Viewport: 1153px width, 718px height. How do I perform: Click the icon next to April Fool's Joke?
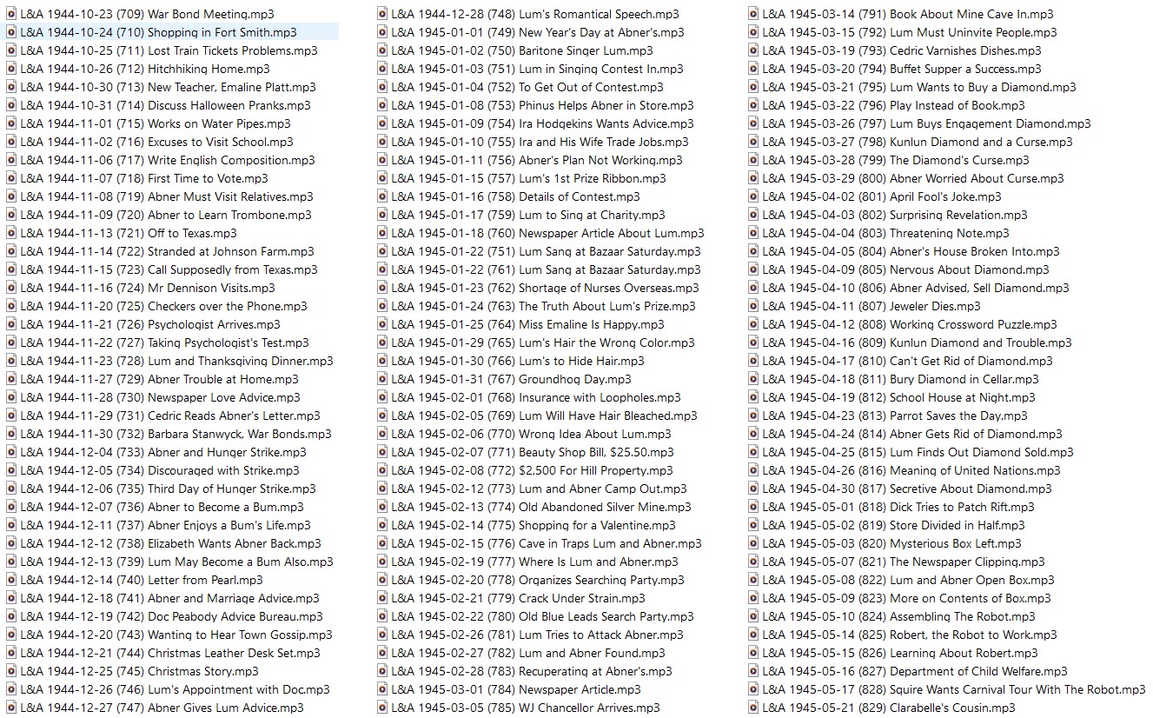tap(753, 196)
